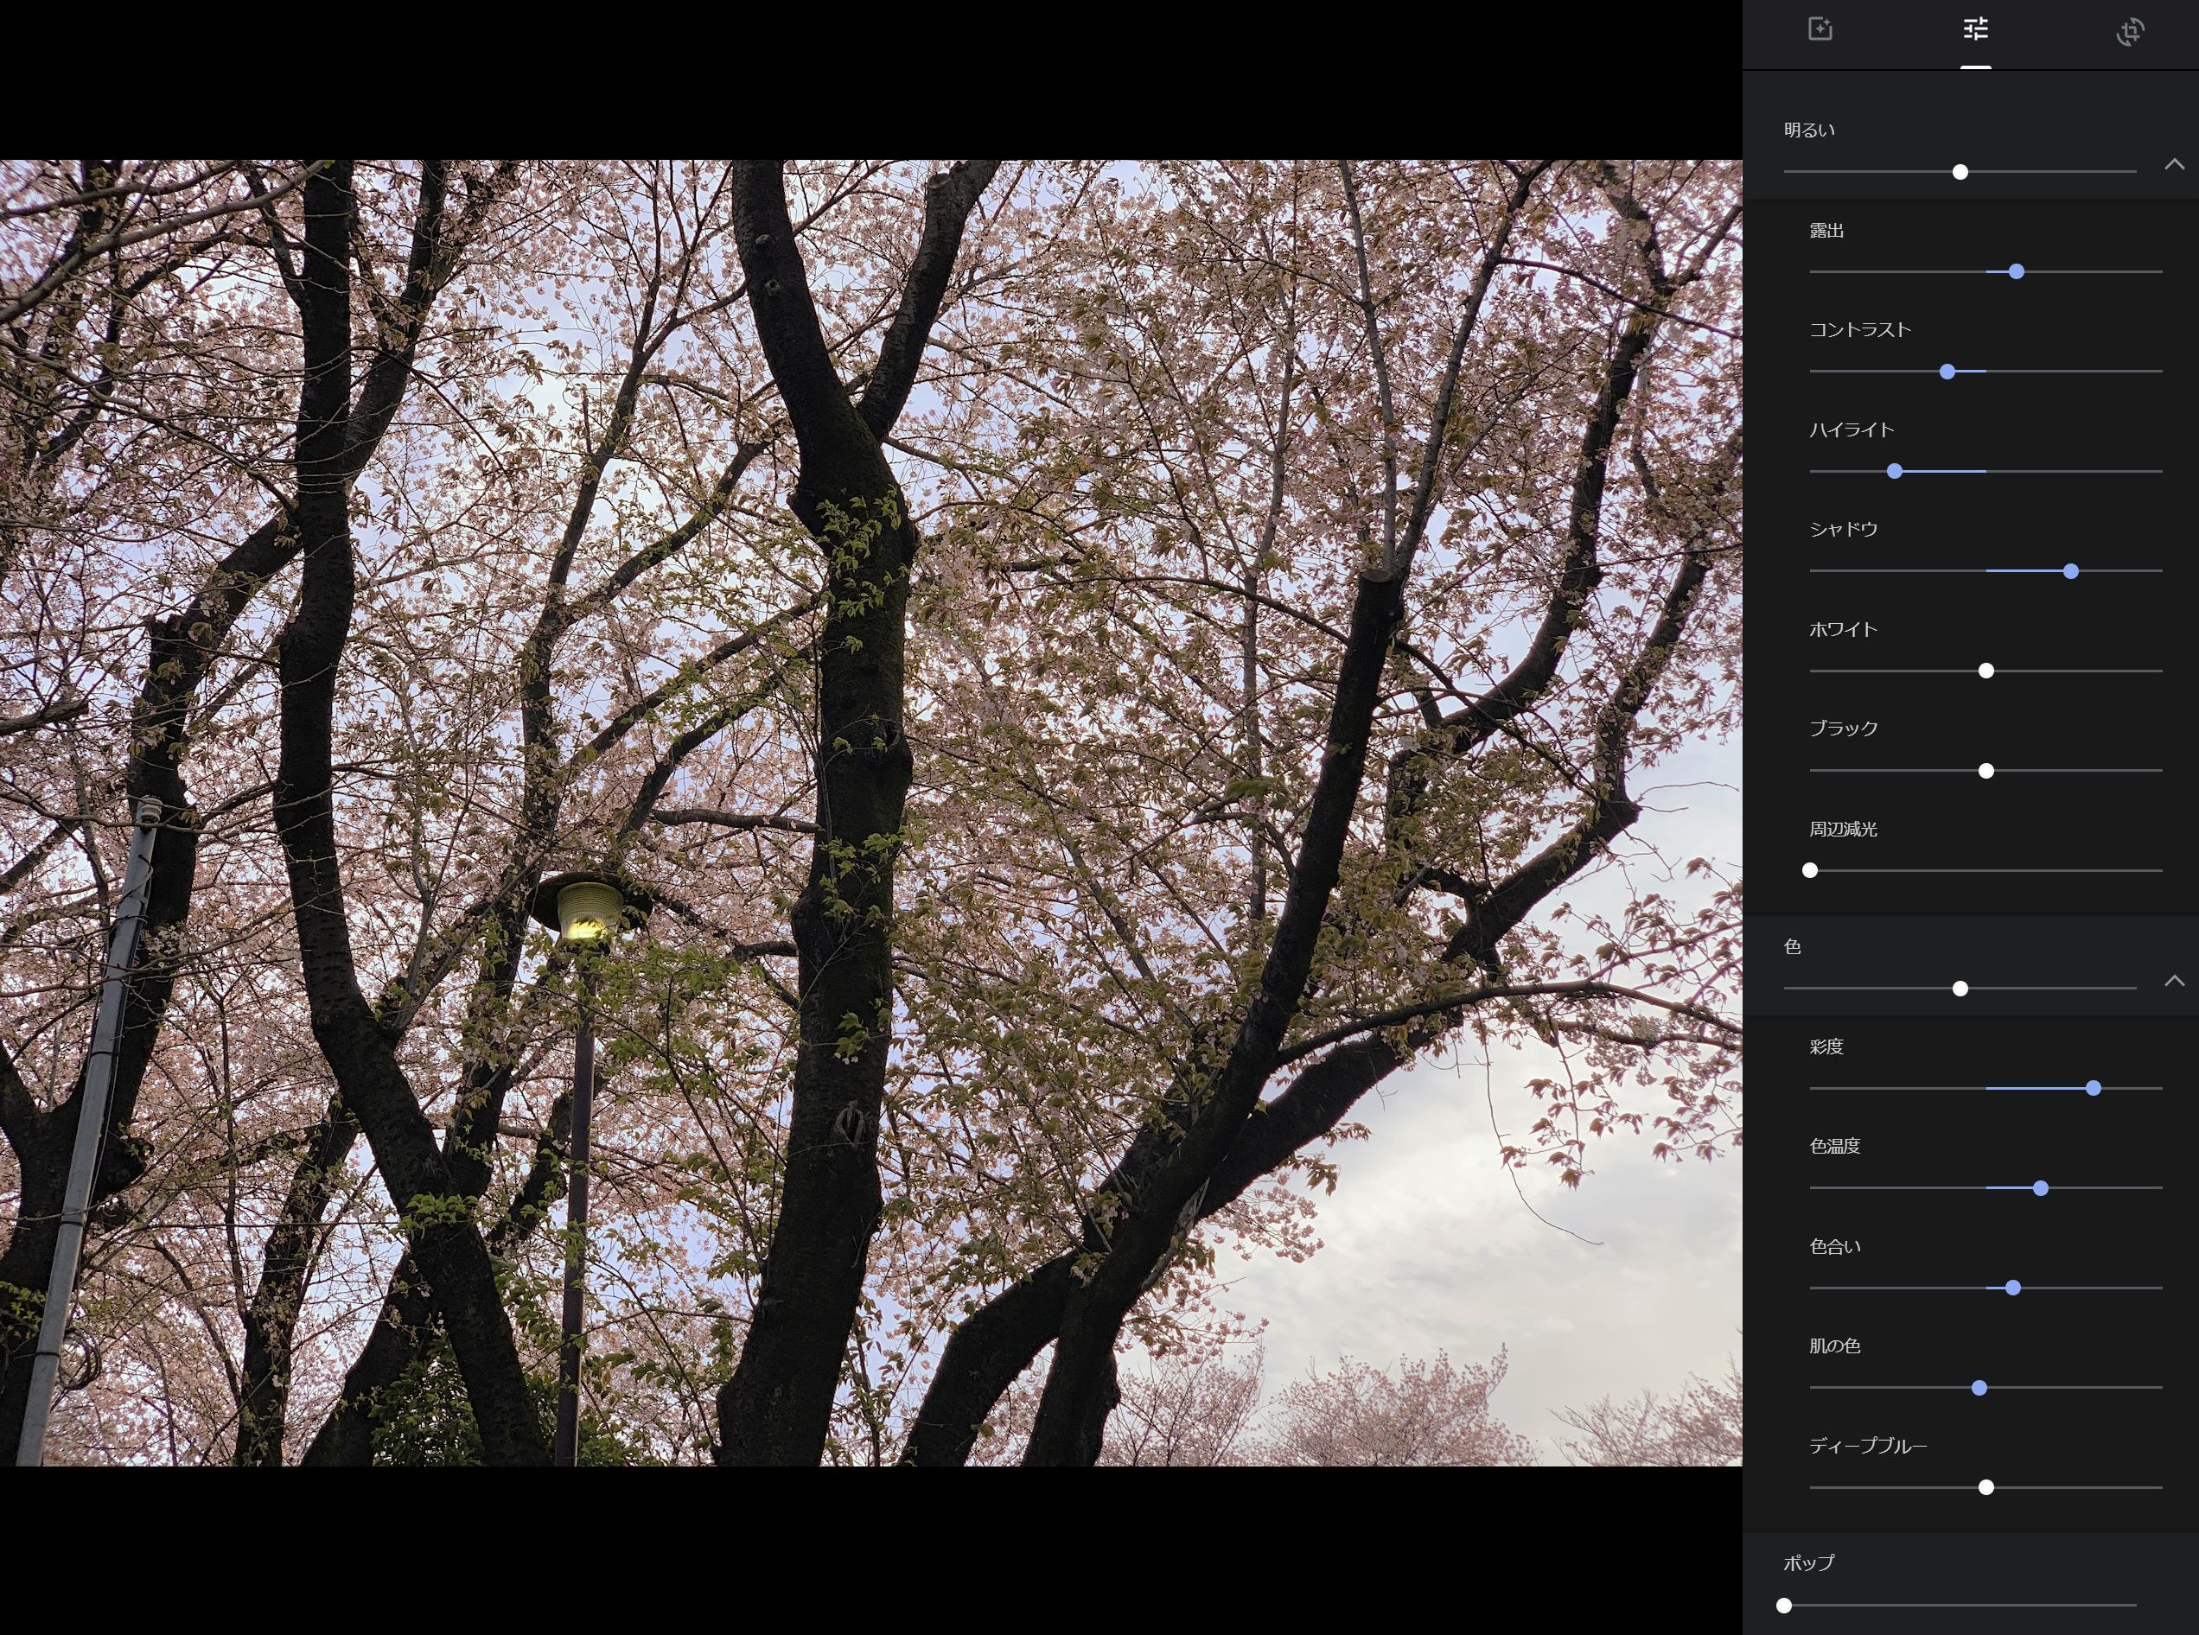
Task: Click the コントラスト slider handle
Action: [x=1947, y=372]
